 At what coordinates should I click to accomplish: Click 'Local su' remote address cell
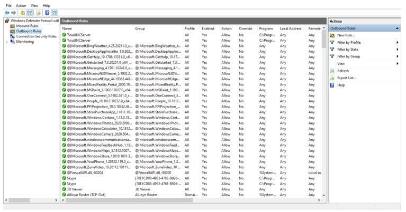pos(314,172)
